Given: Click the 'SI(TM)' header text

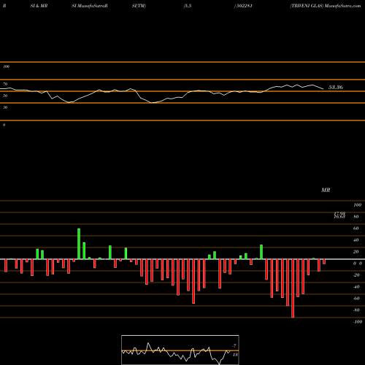Looking at the screenshot, I should pos(139,6).
